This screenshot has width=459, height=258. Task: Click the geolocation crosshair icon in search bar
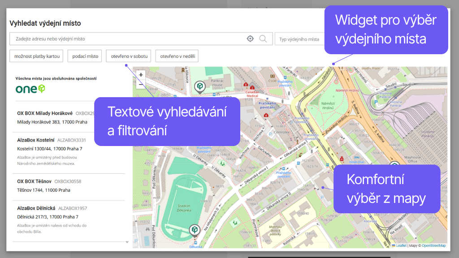click(x=250, y=39)
